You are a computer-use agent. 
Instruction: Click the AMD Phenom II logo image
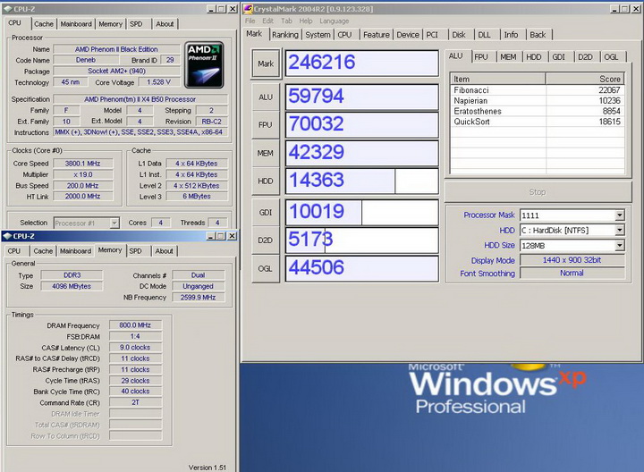tap(204, 65)
